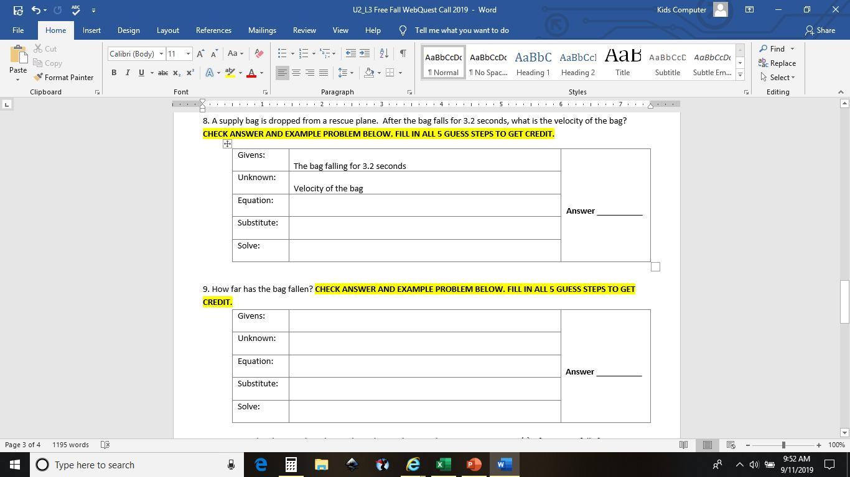This screenshot has width=850, height=477.
Task: Align text right
Action: pyautogui.click(x=310, y=73)
